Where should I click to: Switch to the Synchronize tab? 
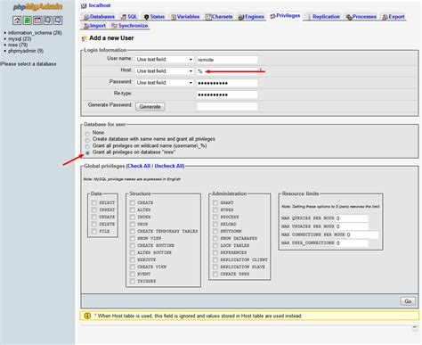pyautogui.click(x=130, y=26)
